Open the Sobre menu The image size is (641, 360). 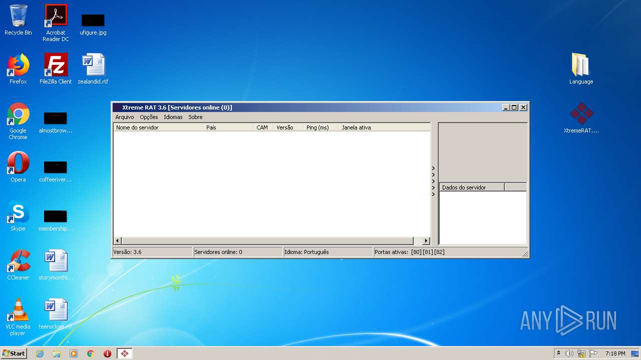pos(195,117)
